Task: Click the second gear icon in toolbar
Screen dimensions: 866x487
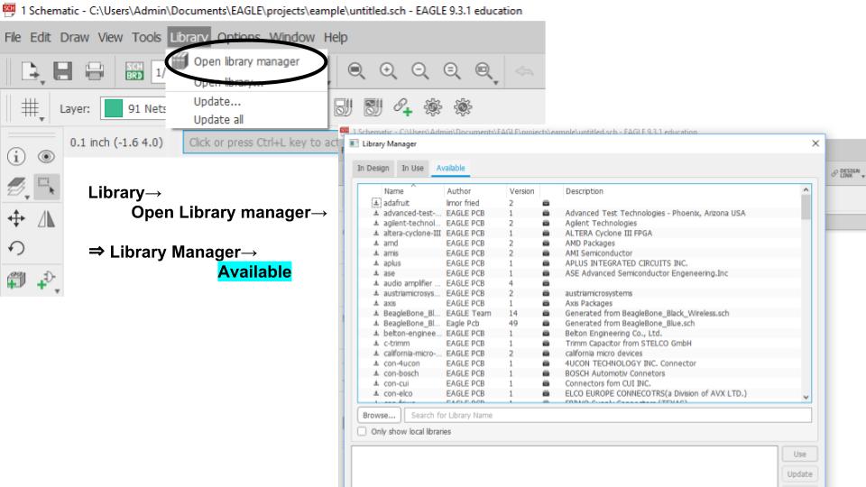Action: pos(463,107)
